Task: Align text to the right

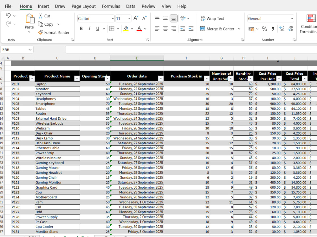Action: tap(174, 29)
